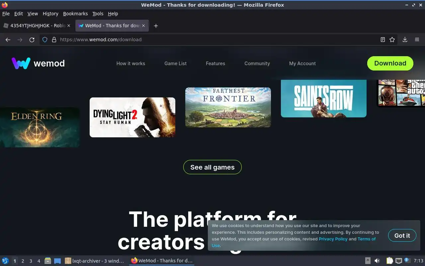Open the Privacy Policy link
425x266 pixels.
point(333,239)
